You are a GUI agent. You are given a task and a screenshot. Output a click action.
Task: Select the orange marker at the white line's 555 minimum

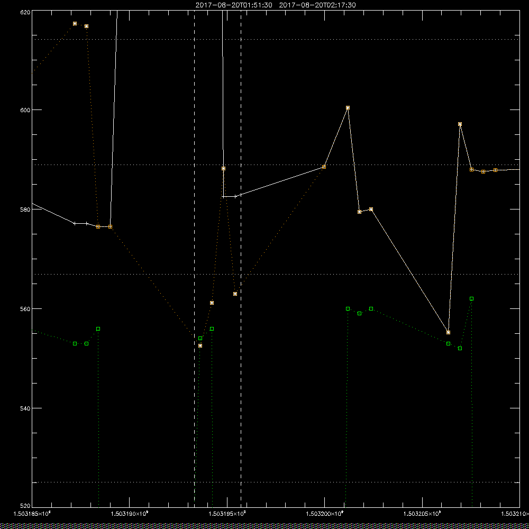(448, 332)
